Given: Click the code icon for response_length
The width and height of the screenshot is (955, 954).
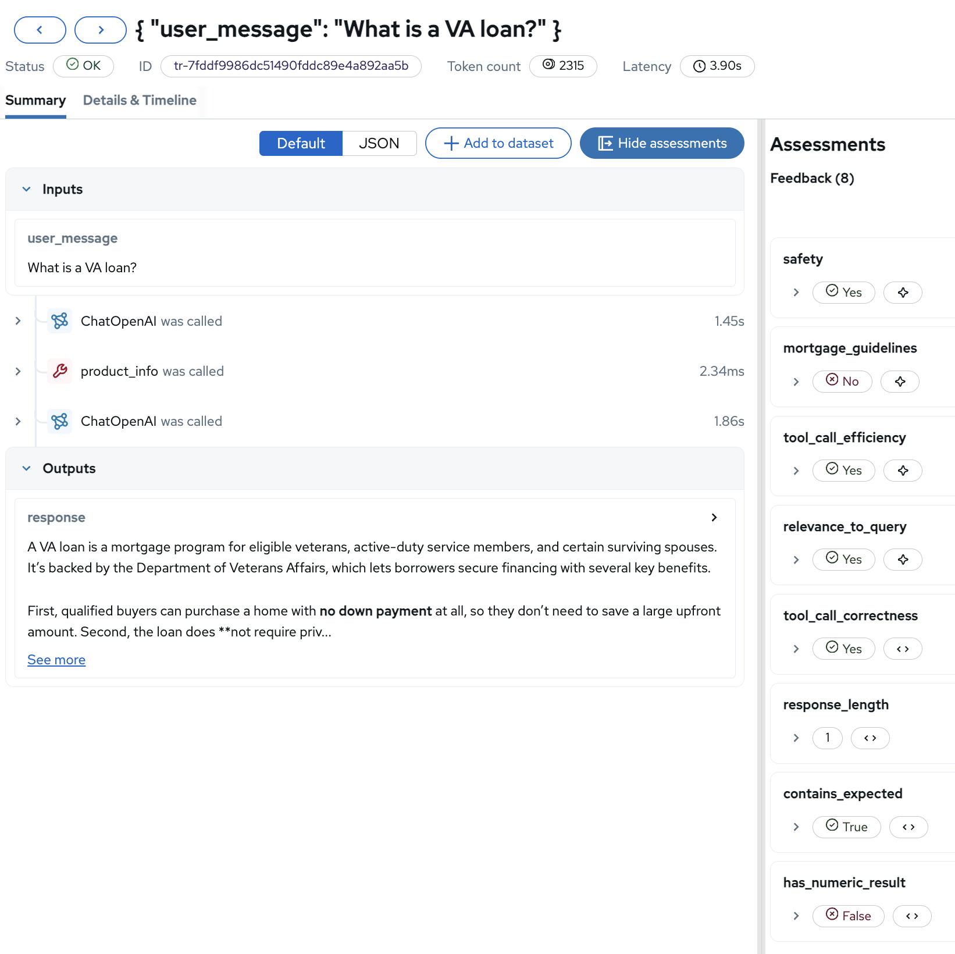Looking at the screenshot, I should [870, 738].
